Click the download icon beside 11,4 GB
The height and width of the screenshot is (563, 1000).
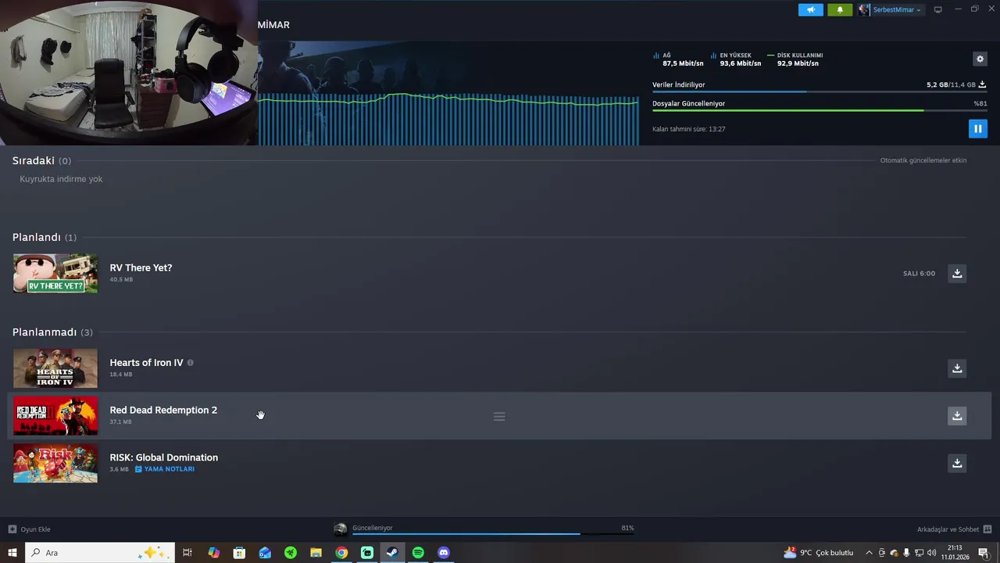point(982,84)
